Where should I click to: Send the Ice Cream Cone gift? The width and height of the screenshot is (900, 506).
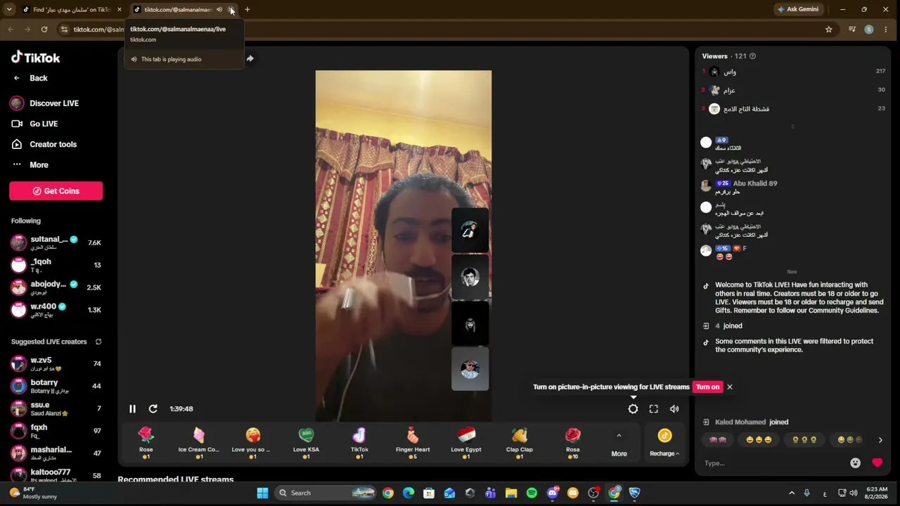tap(199, 443)
